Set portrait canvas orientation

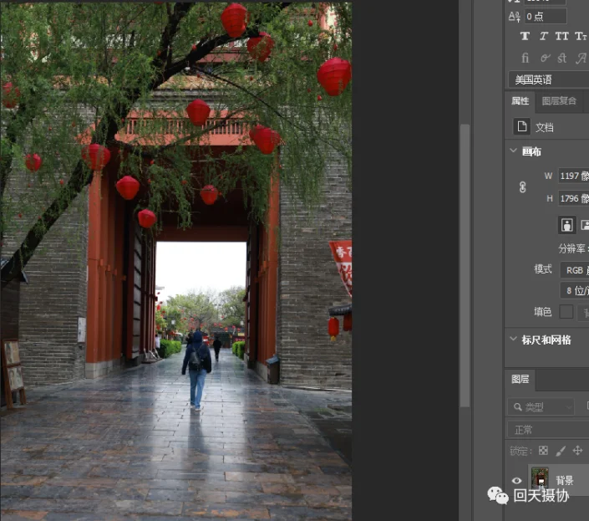(566, 225)
